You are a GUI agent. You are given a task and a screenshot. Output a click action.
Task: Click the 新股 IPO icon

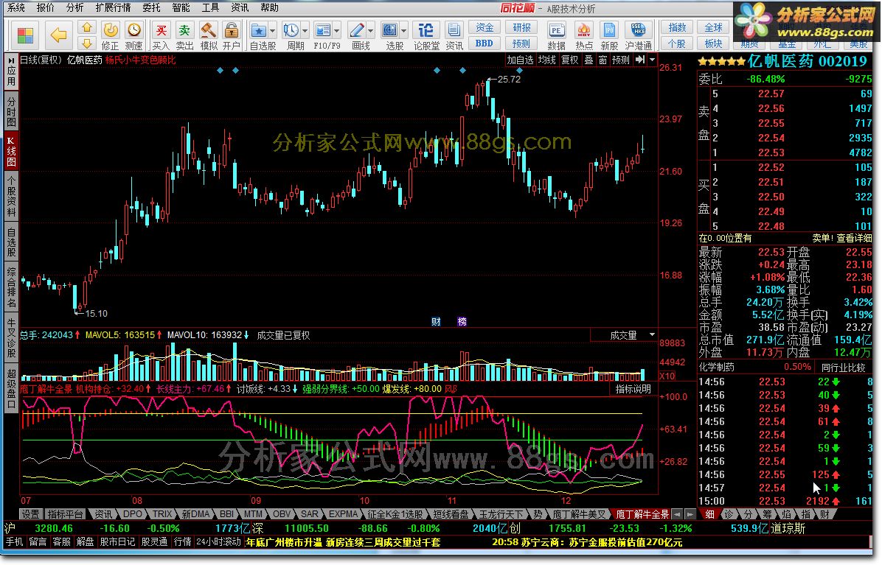(x=609, y=29)
